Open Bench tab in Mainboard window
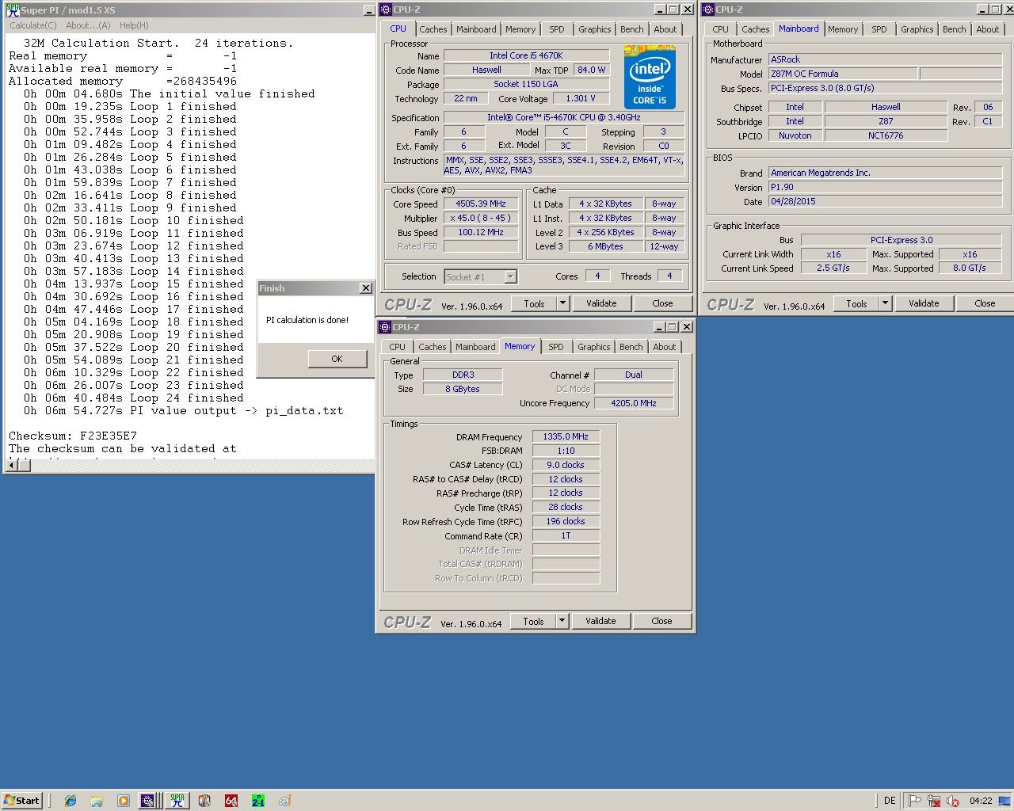Viewport: 1014px width, 811px height. (954, 29)
